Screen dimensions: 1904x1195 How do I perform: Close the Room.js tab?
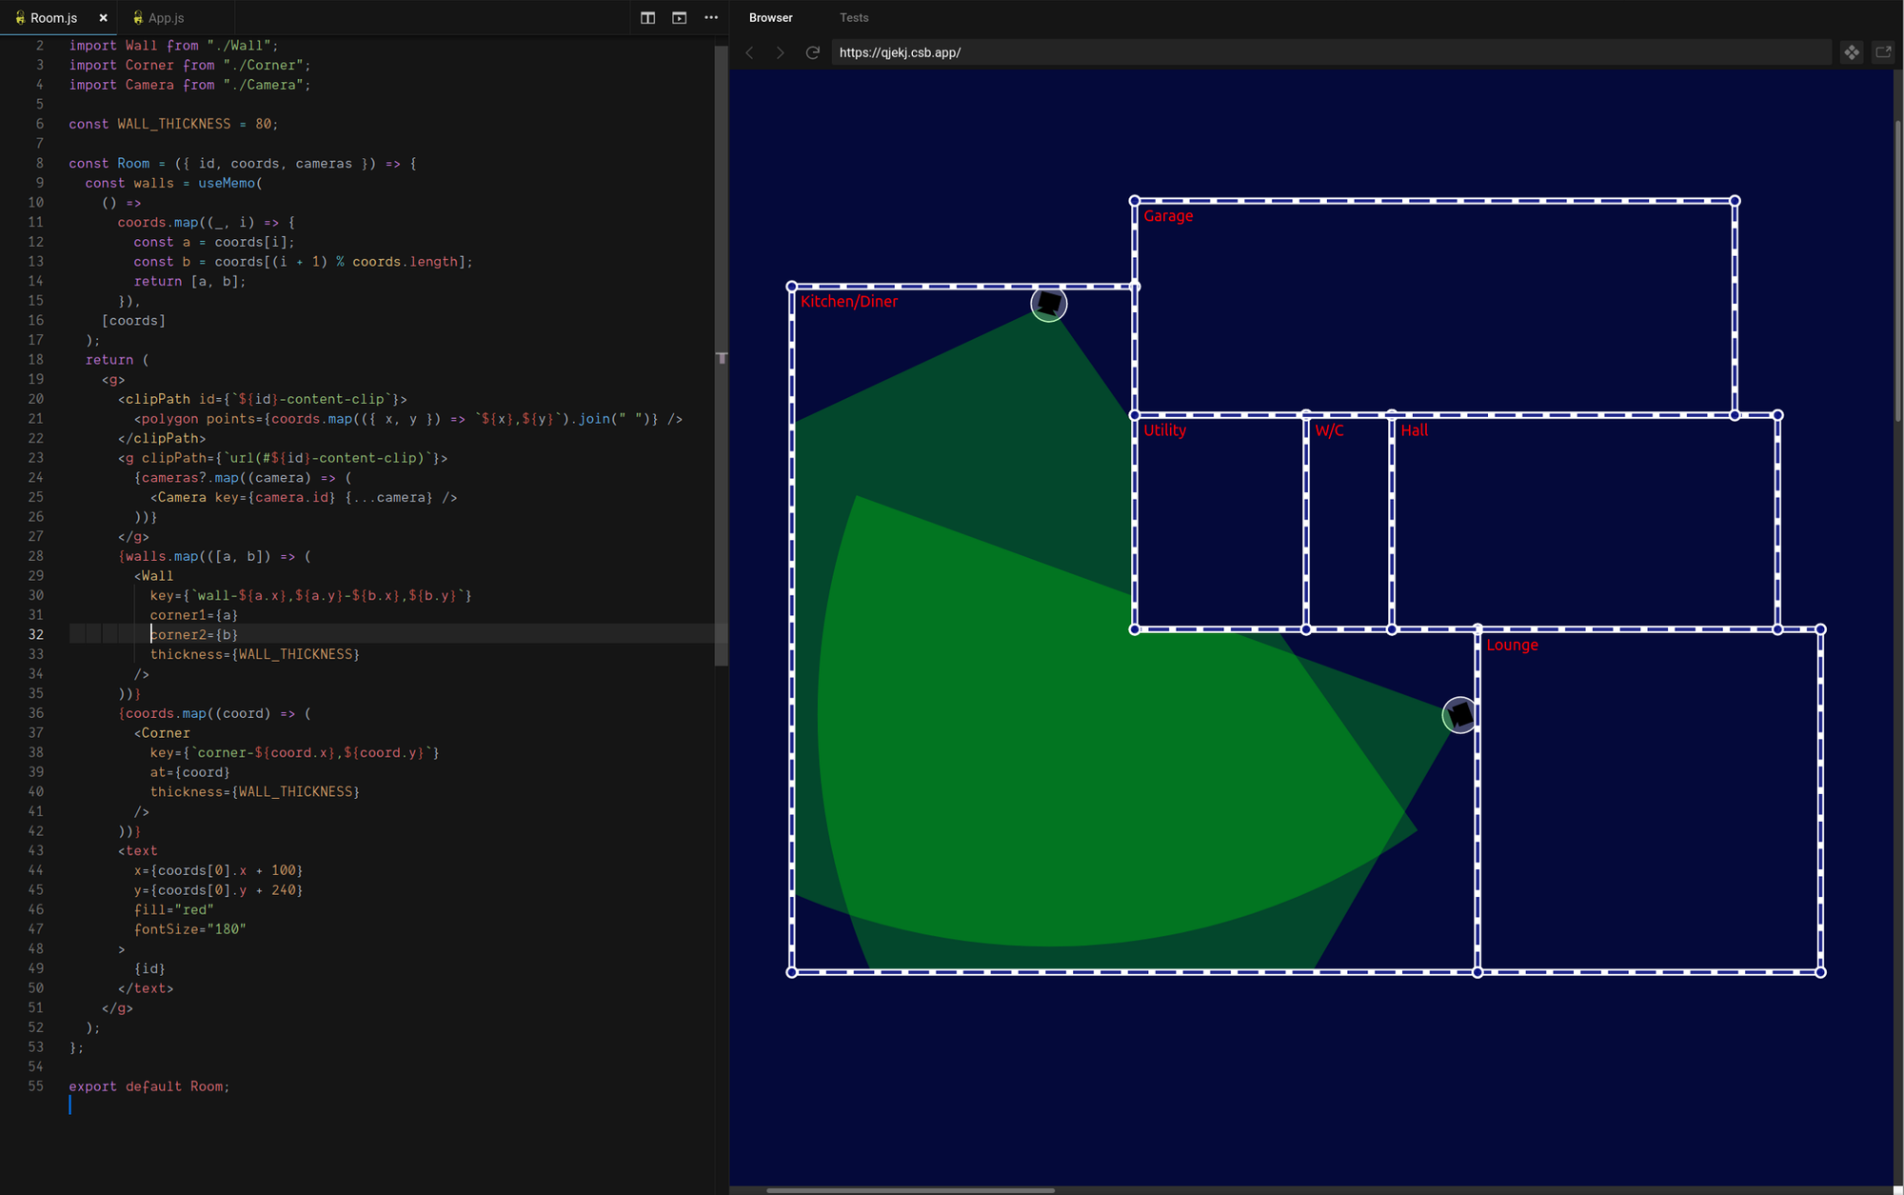tap(103, 18)
